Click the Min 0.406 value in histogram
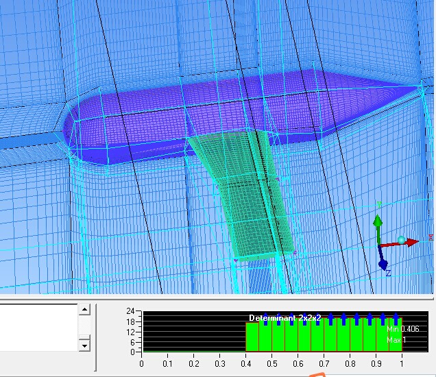This screenshot has height=377, width=436. [x=403, y=330]
